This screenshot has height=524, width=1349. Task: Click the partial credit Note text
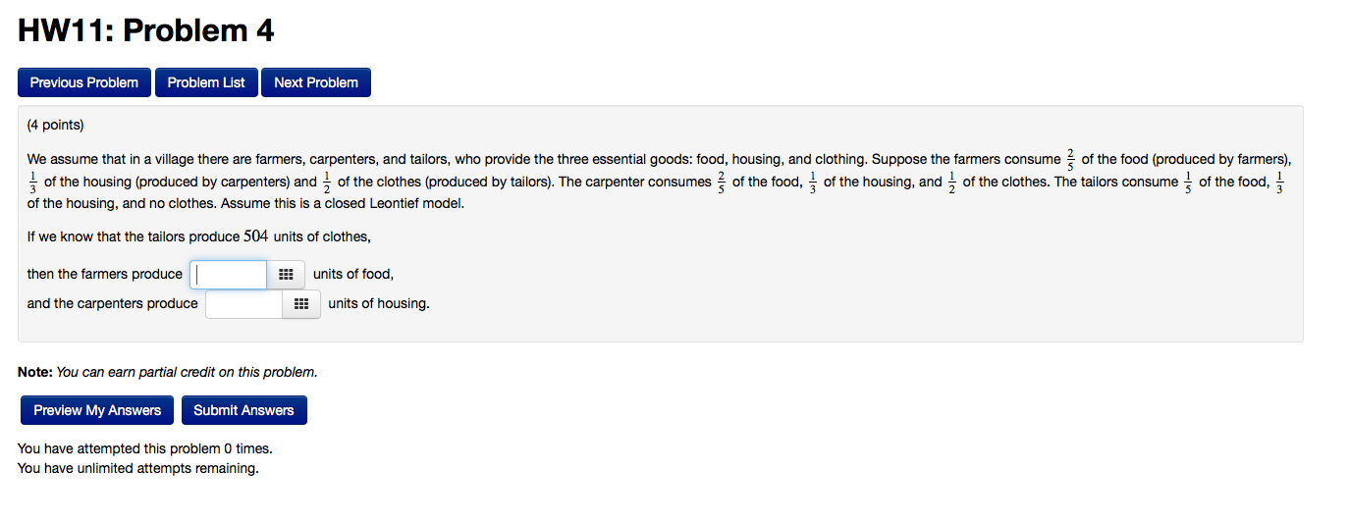[168, 372]
